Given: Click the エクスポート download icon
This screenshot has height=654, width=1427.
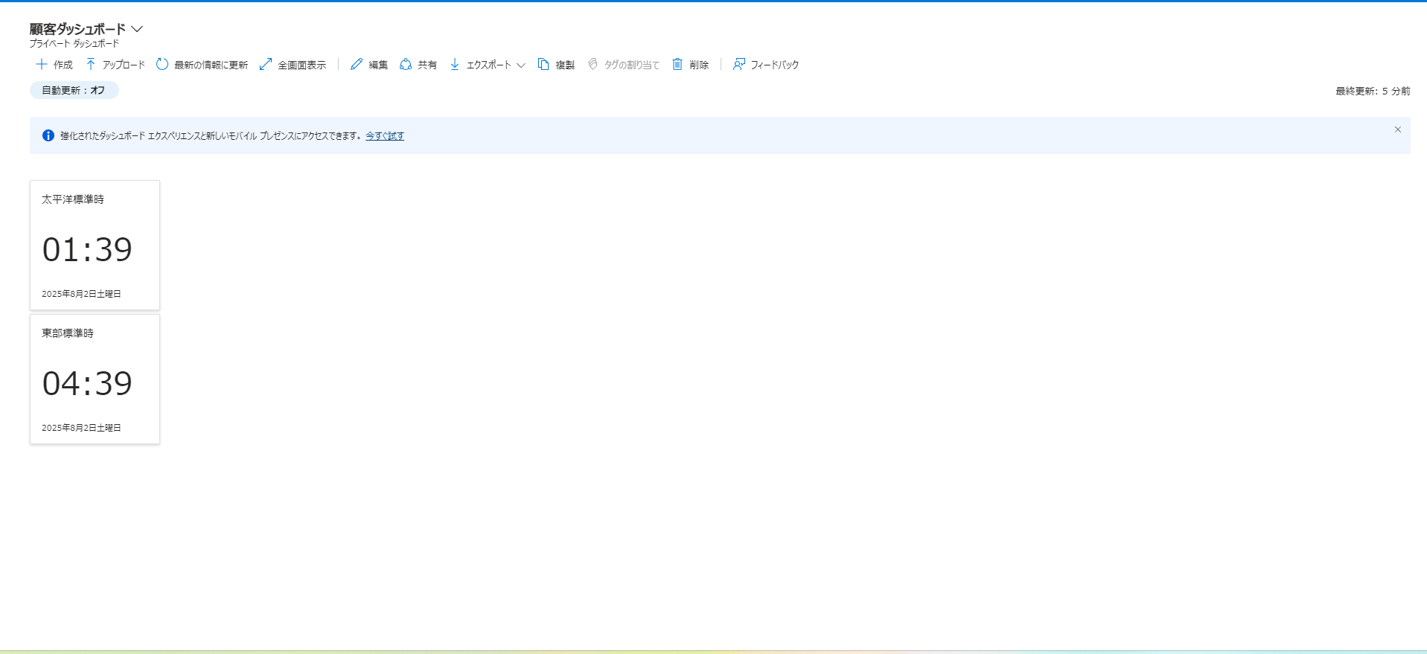Looking at the screenshot, I should pyautogui.click(x=455, y=65).
